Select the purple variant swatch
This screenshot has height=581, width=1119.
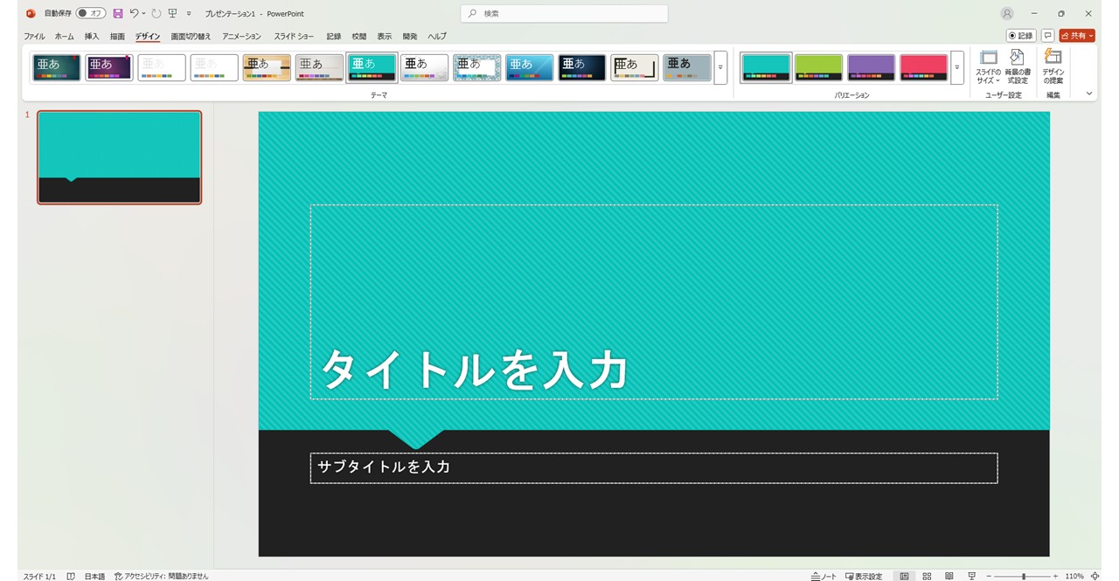871,67
